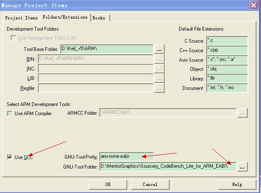Screen dimensions: 261x193
Task: Edit the Document extensions field
Action: (x=227, y=88)
